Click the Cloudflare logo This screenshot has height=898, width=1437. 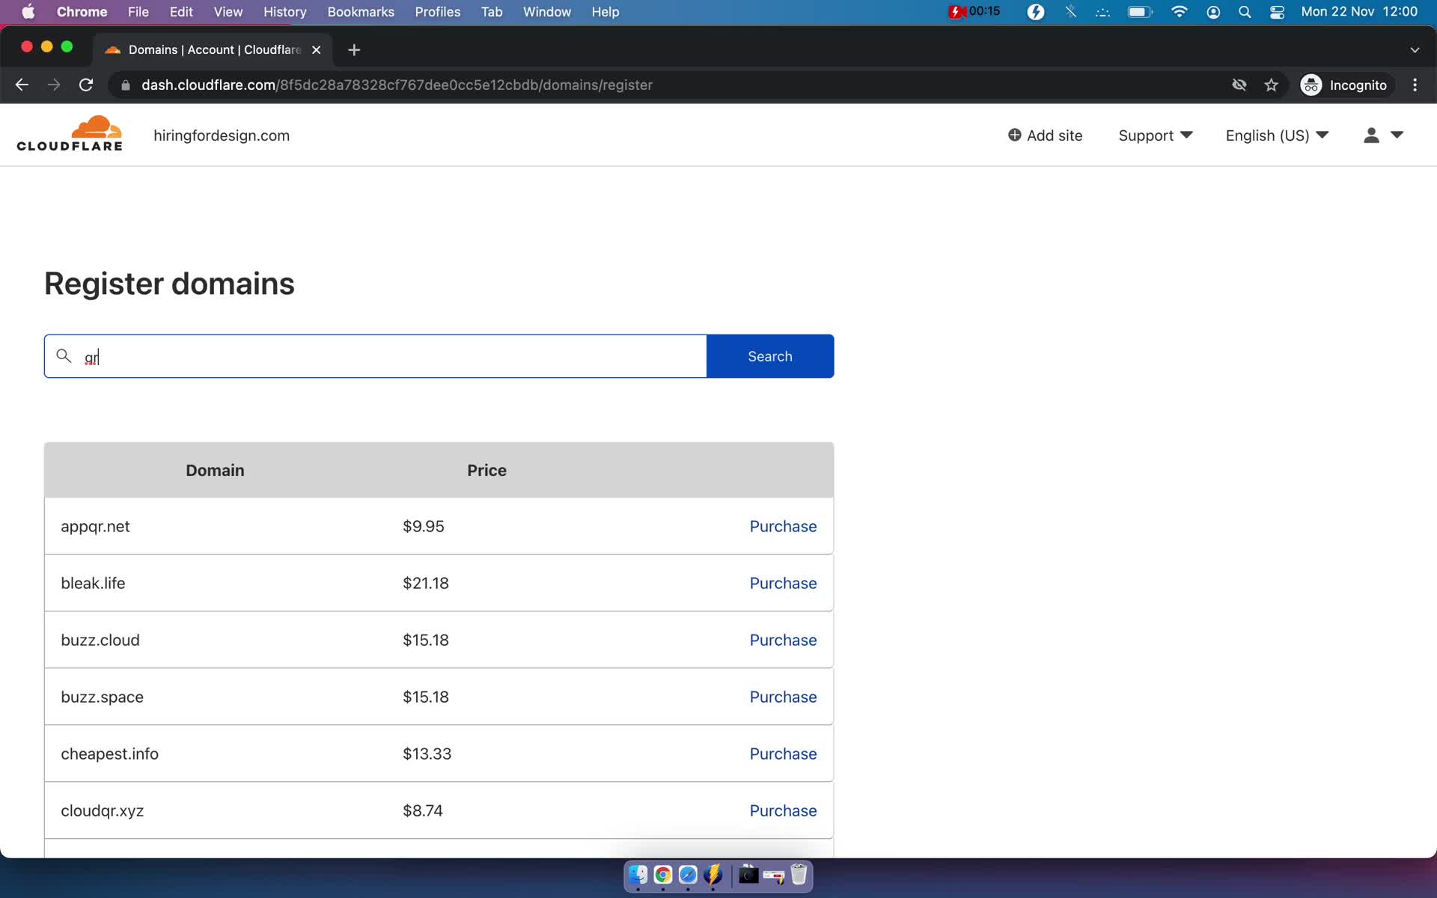pos(70,134)
